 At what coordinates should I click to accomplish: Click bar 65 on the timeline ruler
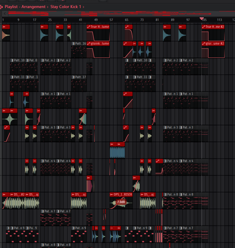(127, 20)
